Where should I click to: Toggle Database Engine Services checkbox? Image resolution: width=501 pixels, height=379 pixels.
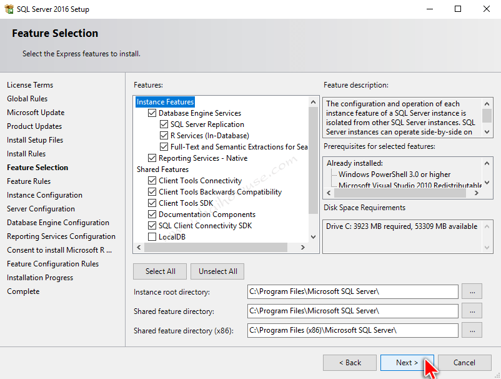coord(152,113)
